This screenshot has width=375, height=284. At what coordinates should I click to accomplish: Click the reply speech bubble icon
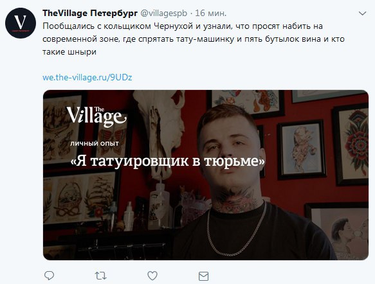coord(50,276)
